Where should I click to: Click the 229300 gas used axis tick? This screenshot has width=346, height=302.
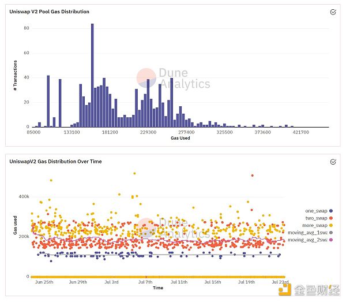pos(148,132)
